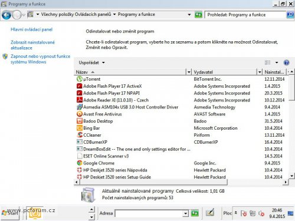This screenshot has width=295, height=221.
Task: Expand Všechny položky Ovládacích panelů breadcrumb arrow
Action: pyautogui.click(x=114, y=15)
